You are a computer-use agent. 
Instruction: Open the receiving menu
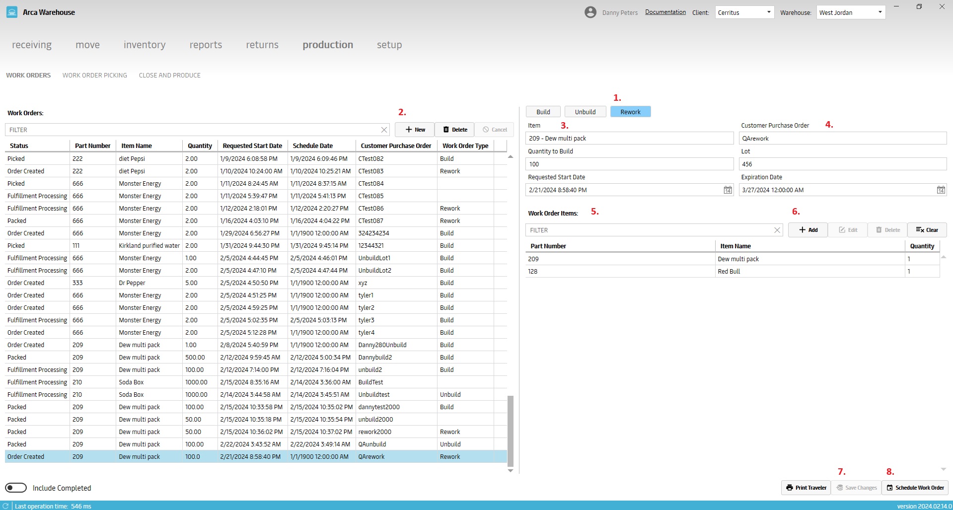pyautogui.click(x=32, y=45)
